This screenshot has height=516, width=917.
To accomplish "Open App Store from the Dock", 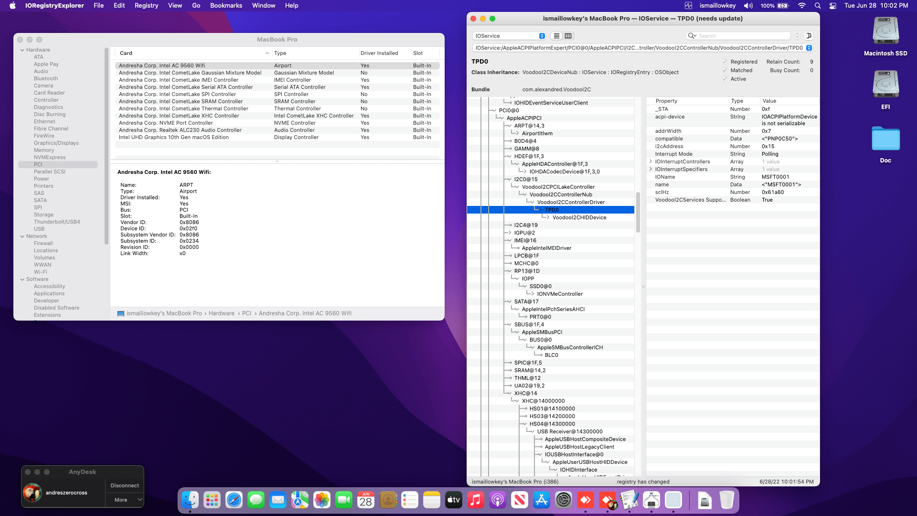I will (542, 500).
